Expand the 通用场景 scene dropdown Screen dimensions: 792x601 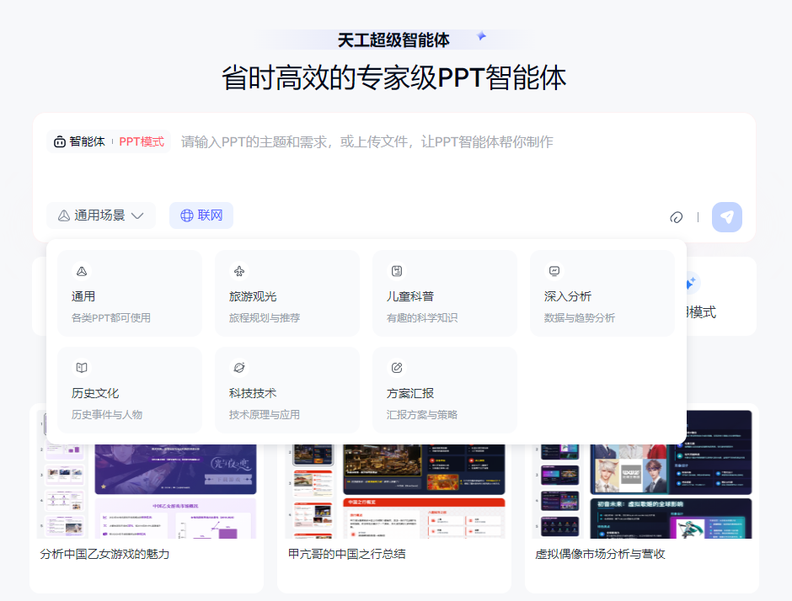click(101, 215)
